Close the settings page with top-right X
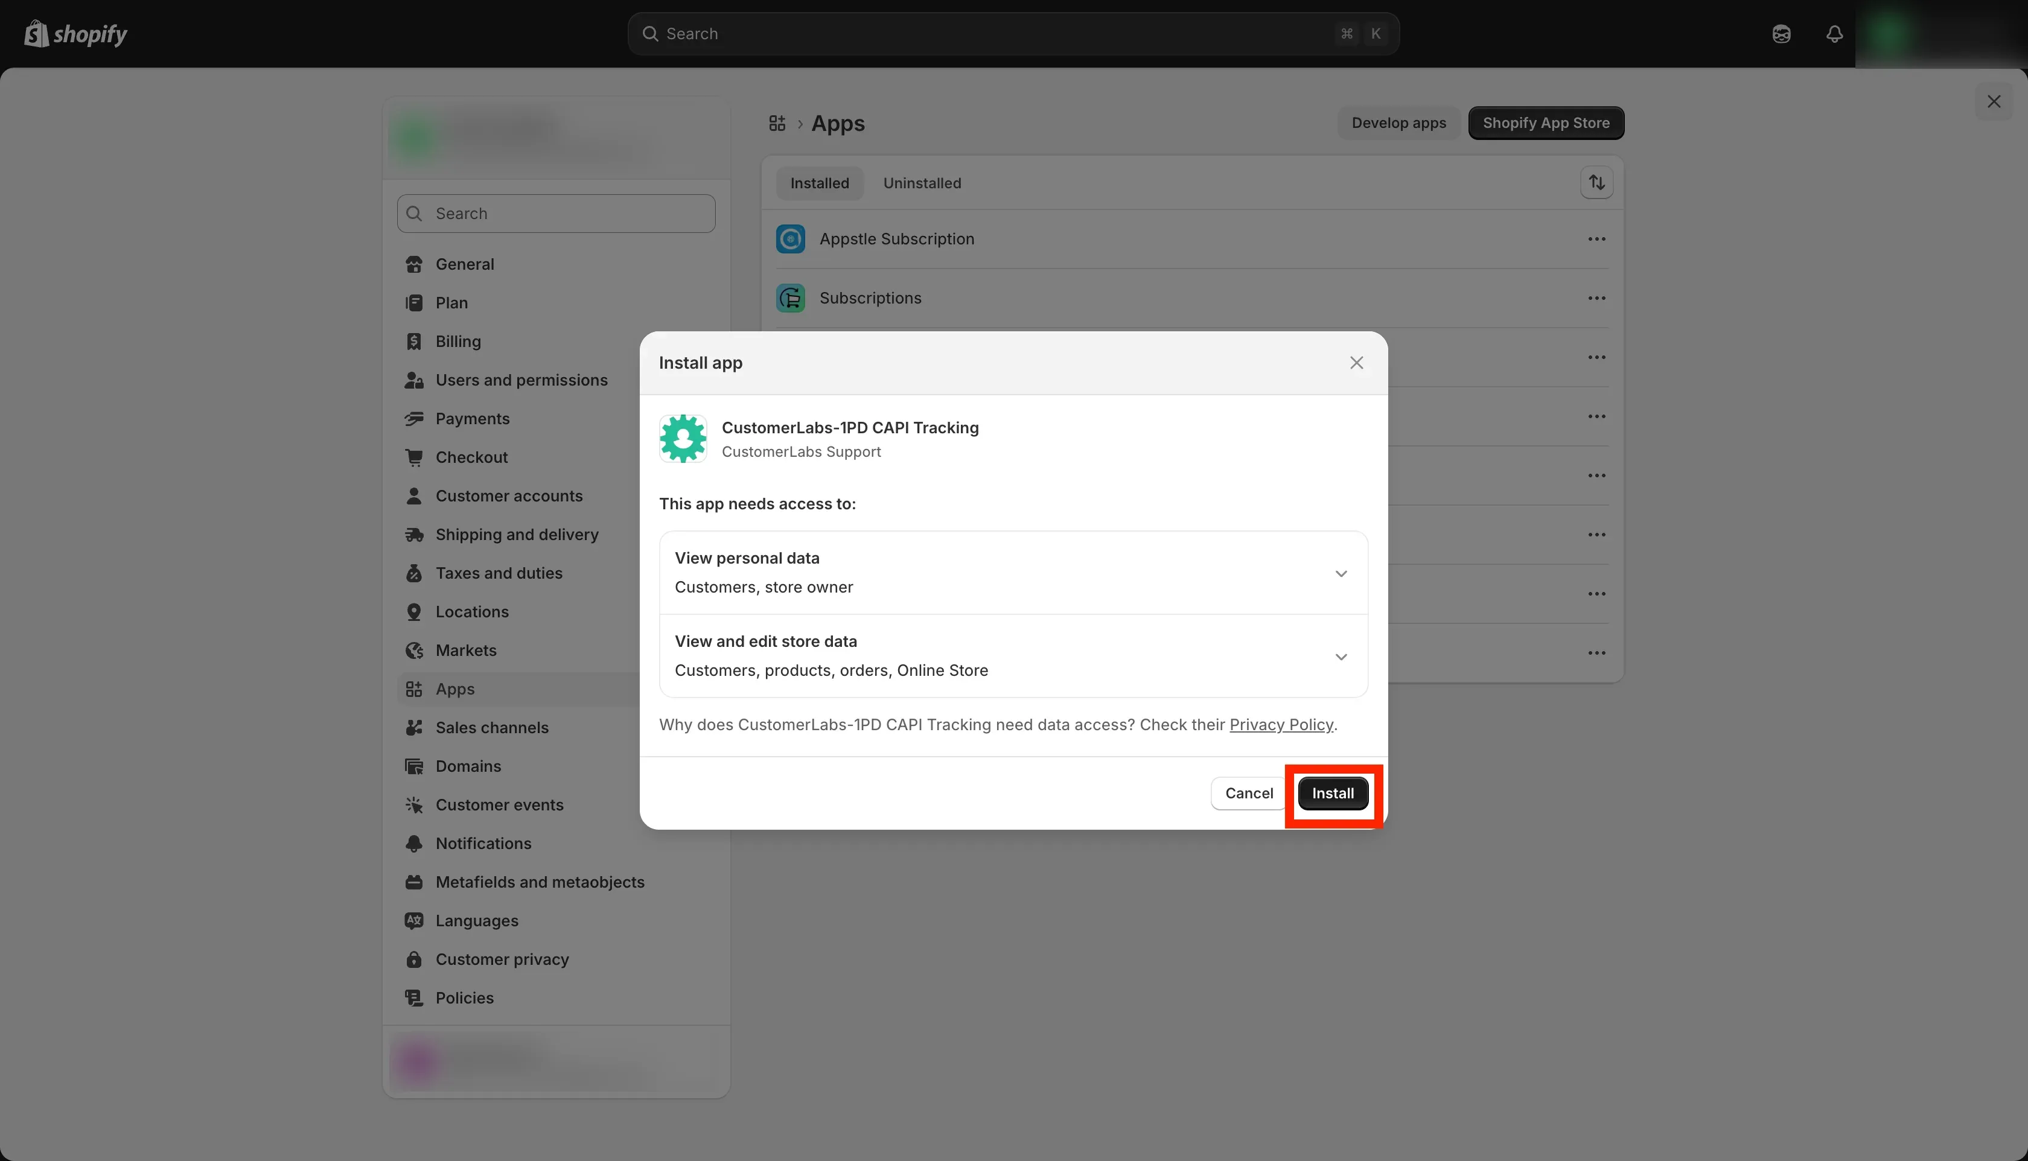The image size is (2028, 1161). pos(1994,101)
